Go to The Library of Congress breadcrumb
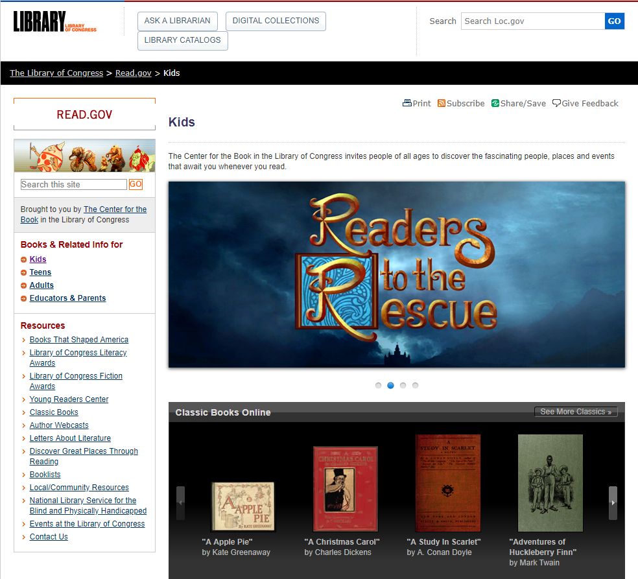Image resolution: width=638 pixels, height=579 pixels. (x=56, y=73)
